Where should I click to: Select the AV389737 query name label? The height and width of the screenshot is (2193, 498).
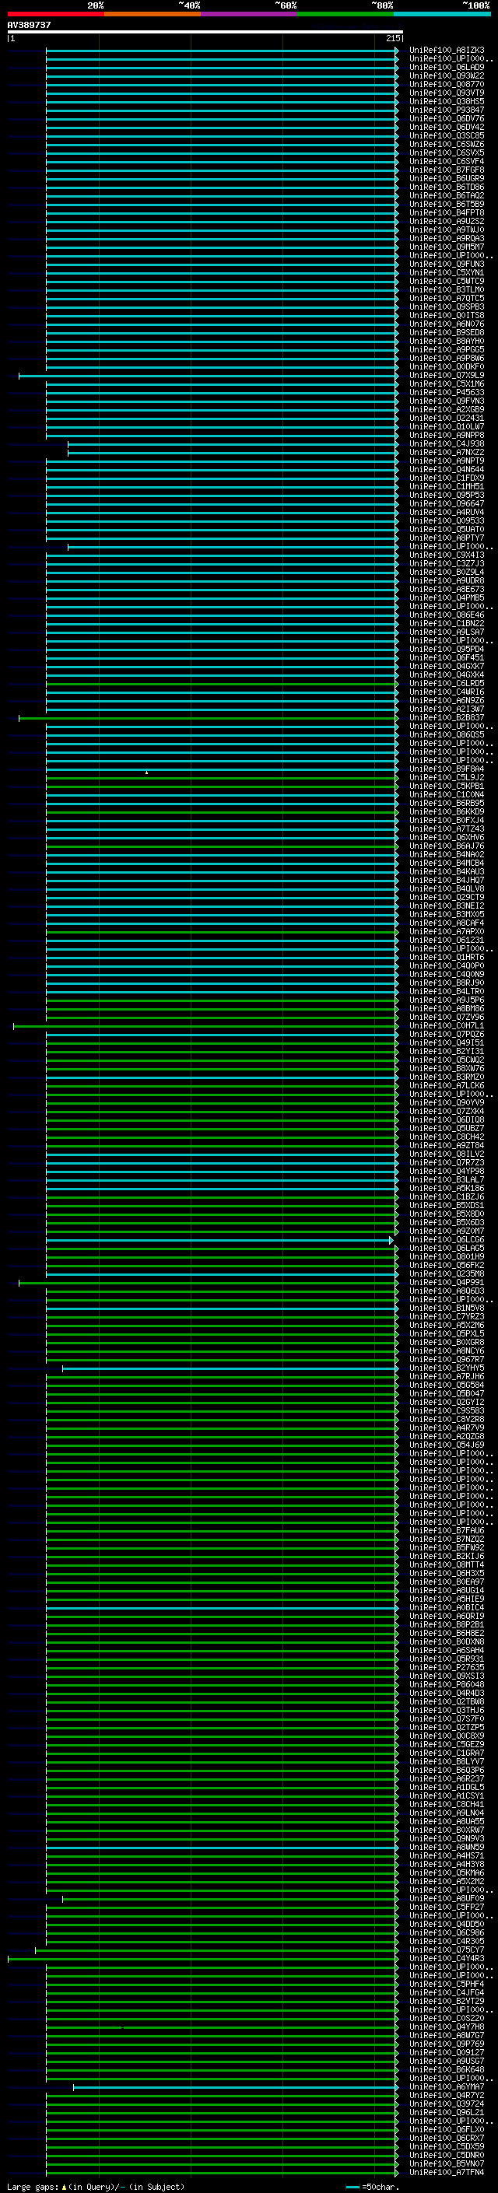click(x=29, y=25)
